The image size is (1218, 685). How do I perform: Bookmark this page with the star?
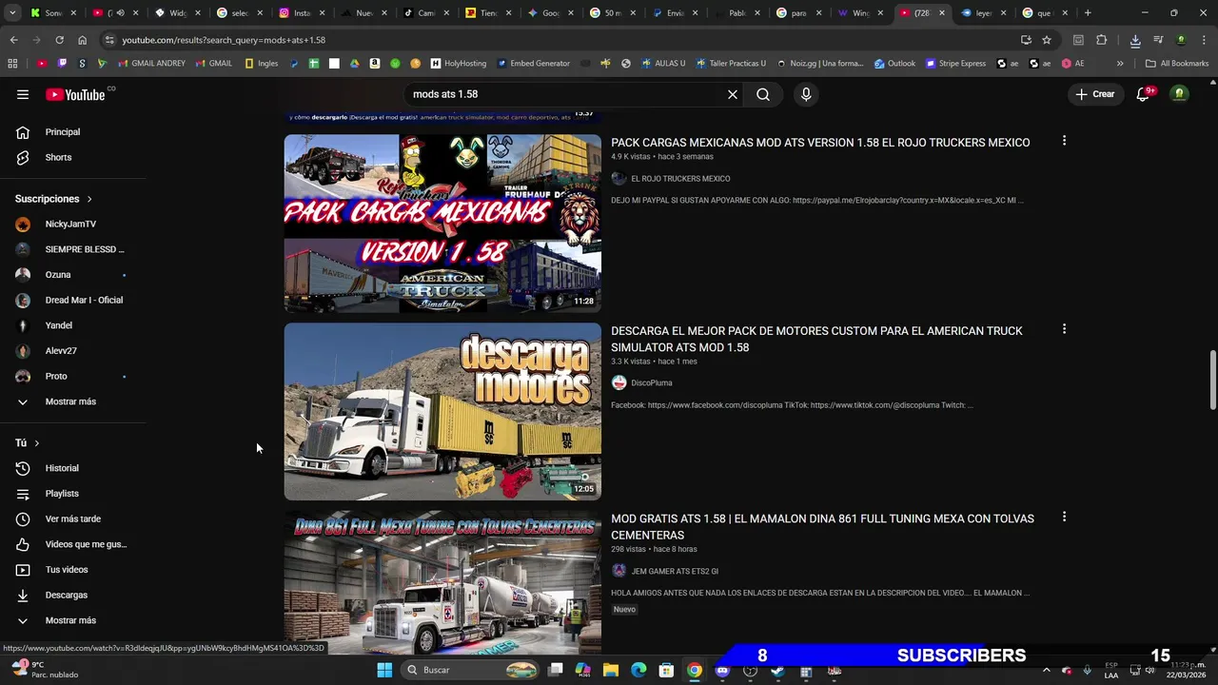1047,40
